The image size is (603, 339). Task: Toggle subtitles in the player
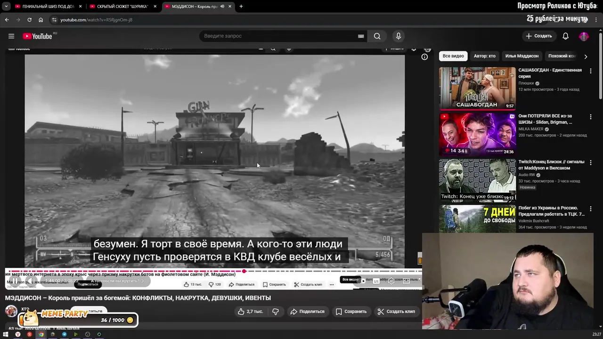tap(376, 281)
